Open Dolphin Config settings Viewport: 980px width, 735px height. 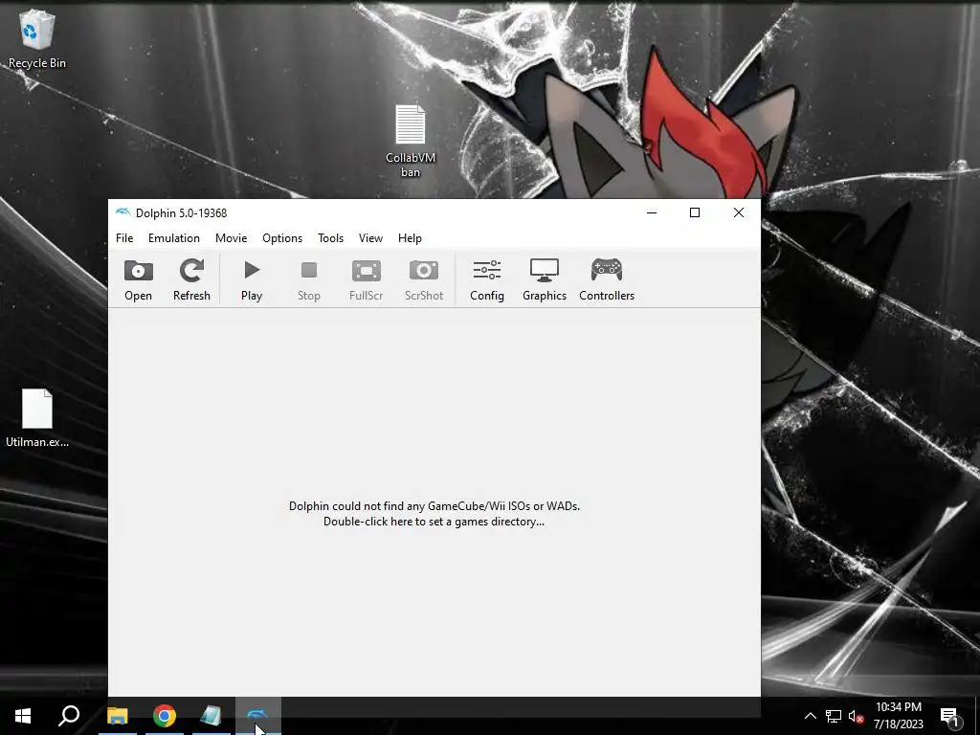click(487, 279)
